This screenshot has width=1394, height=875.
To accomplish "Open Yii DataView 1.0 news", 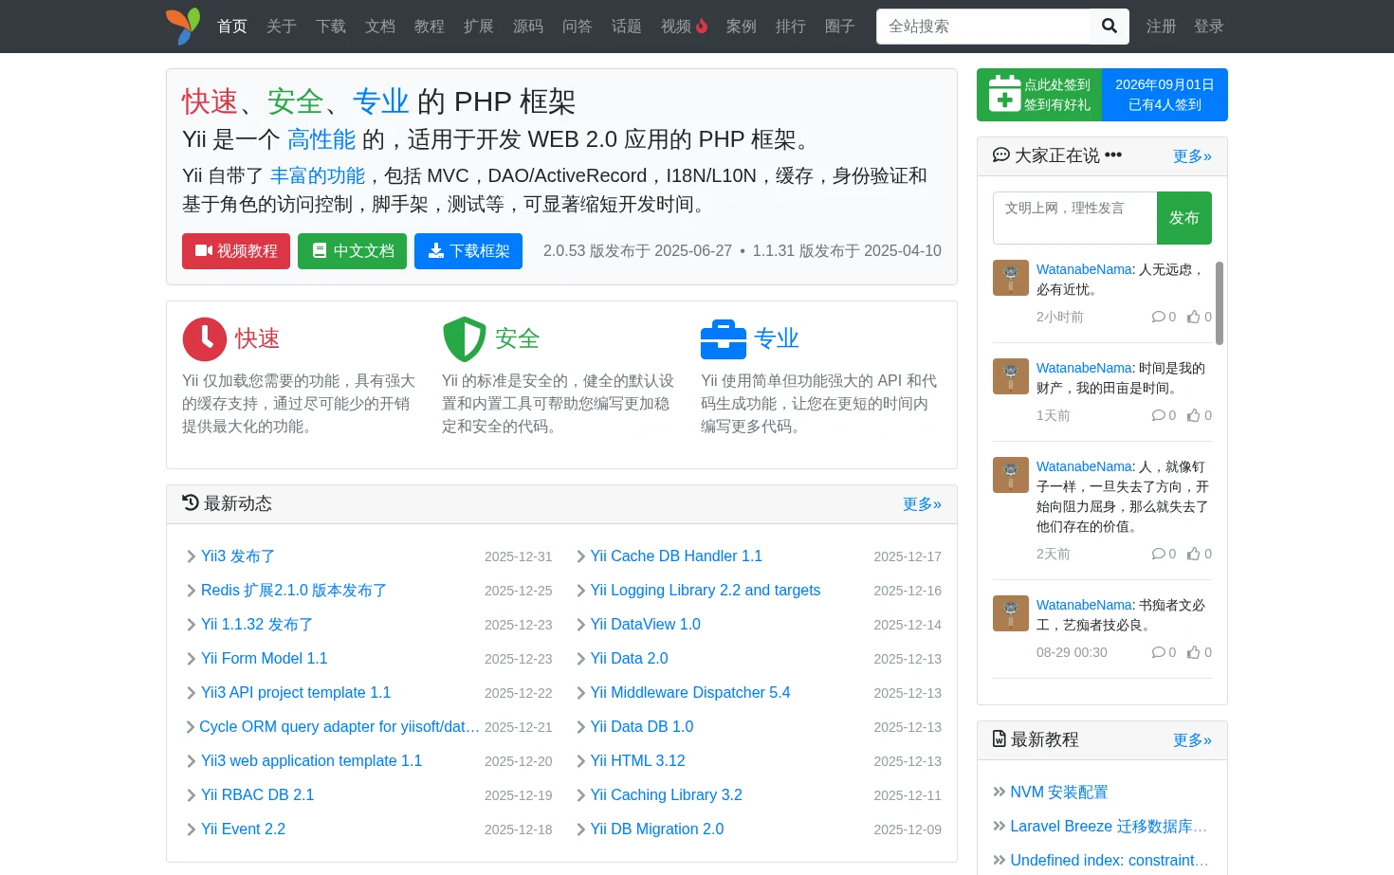I will 646,625.
